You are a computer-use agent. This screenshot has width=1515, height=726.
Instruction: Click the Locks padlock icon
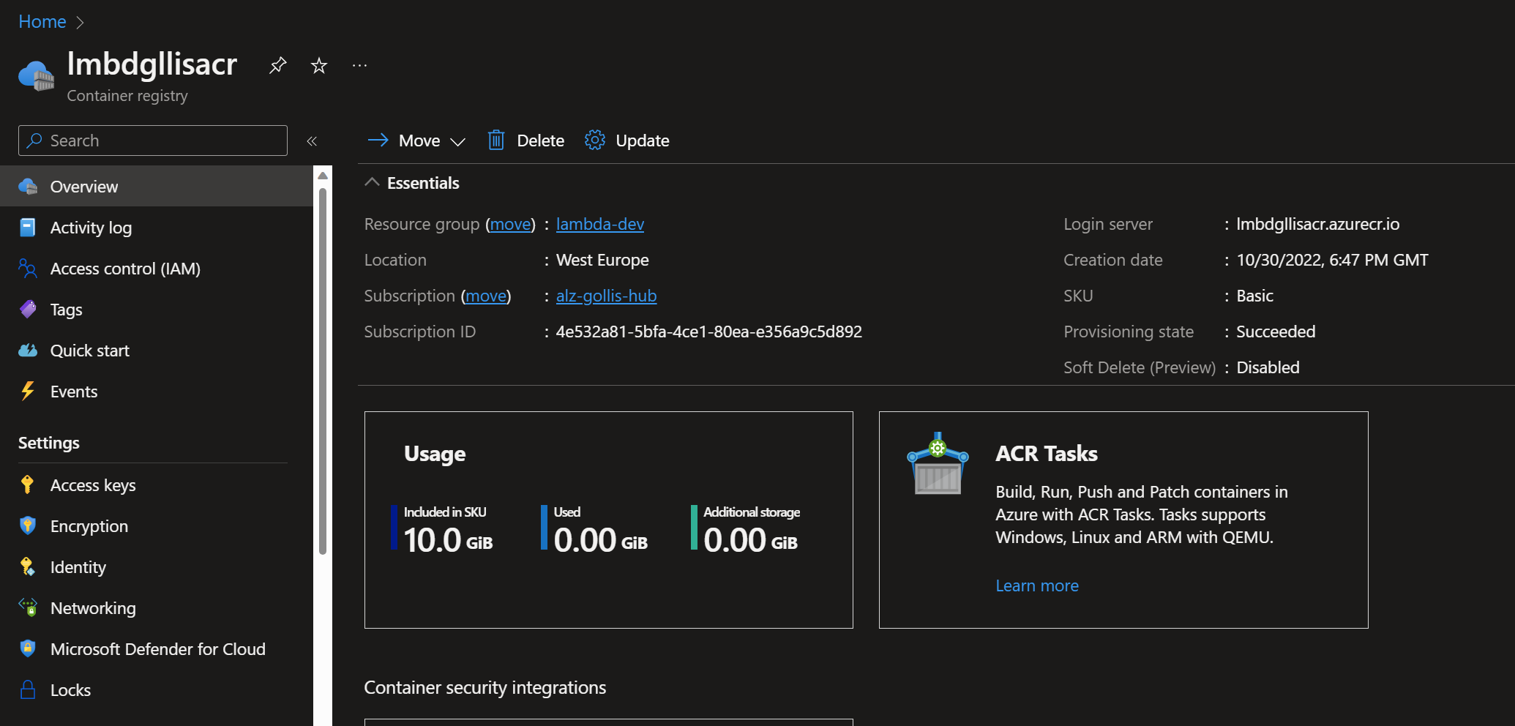point(28,690)
